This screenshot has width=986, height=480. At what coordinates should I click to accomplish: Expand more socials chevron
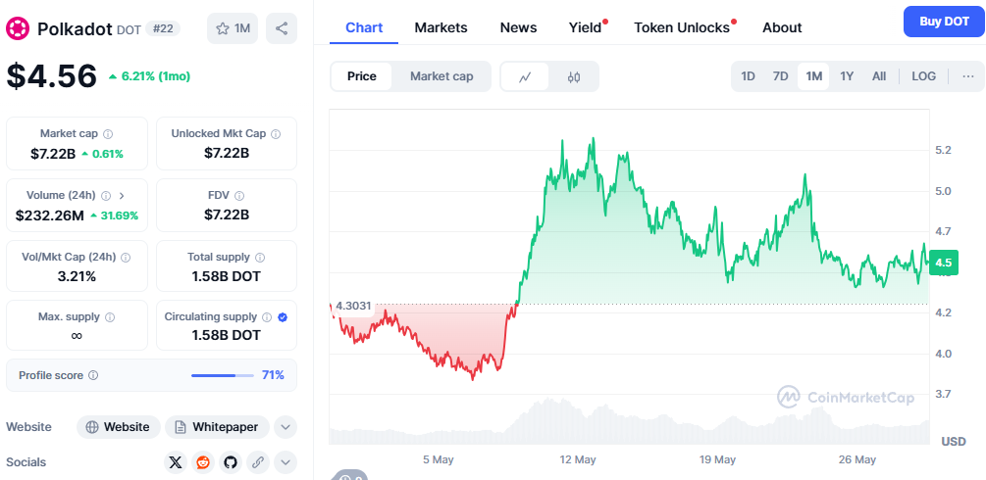tap(285, 462)
